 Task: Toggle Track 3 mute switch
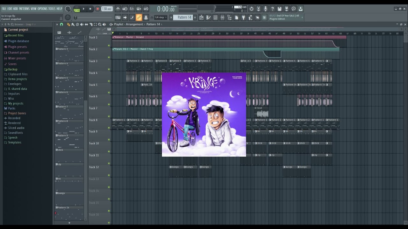[x=109, y=69]
